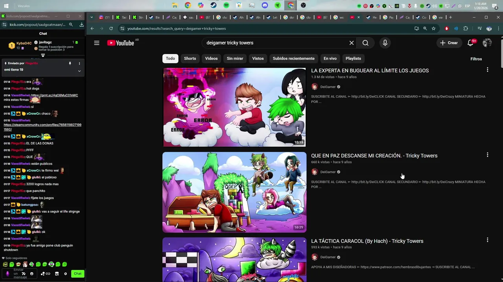This screenshot has height=282, width=503.
Task: Start voice search with microphone icon
Action: 385,43
